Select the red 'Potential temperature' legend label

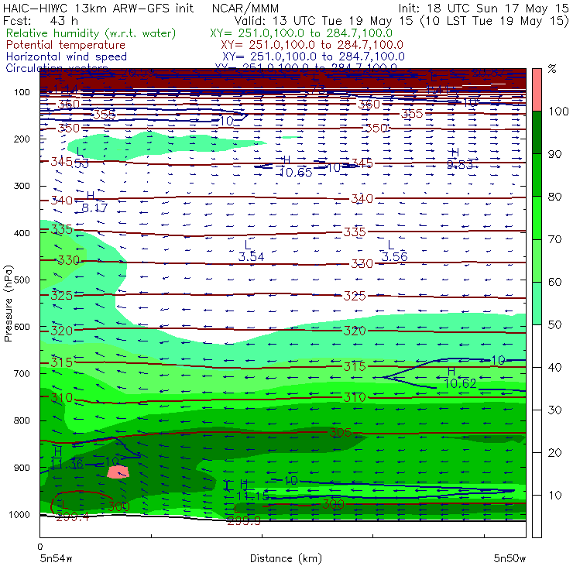(65, 45)
